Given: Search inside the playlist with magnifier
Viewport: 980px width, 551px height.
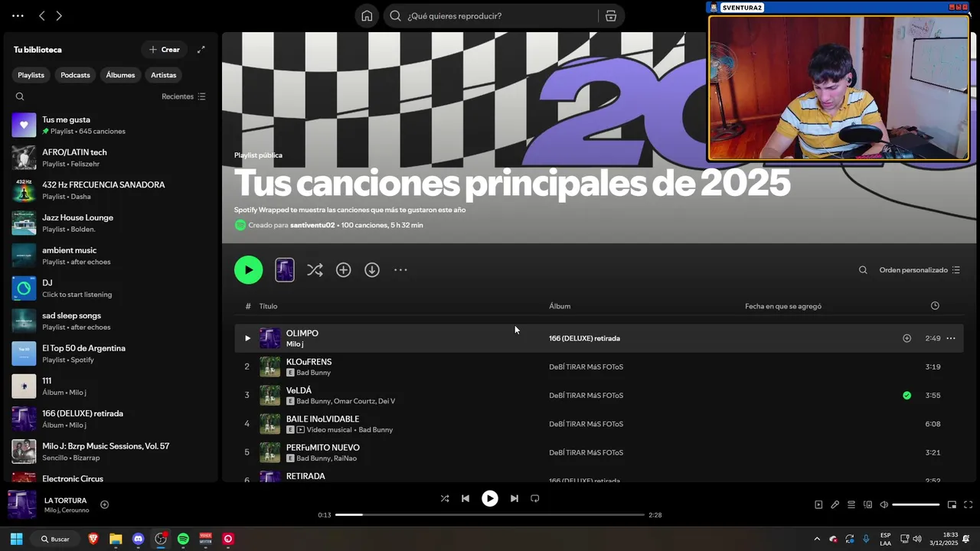Looking at the screenshot, I should point(863,270).
